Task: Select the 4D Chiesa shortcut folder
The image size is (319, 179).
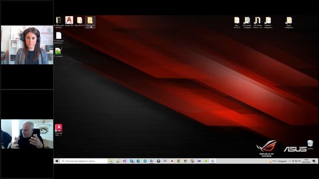Action: pyautogui.click(x=258, y=22)
